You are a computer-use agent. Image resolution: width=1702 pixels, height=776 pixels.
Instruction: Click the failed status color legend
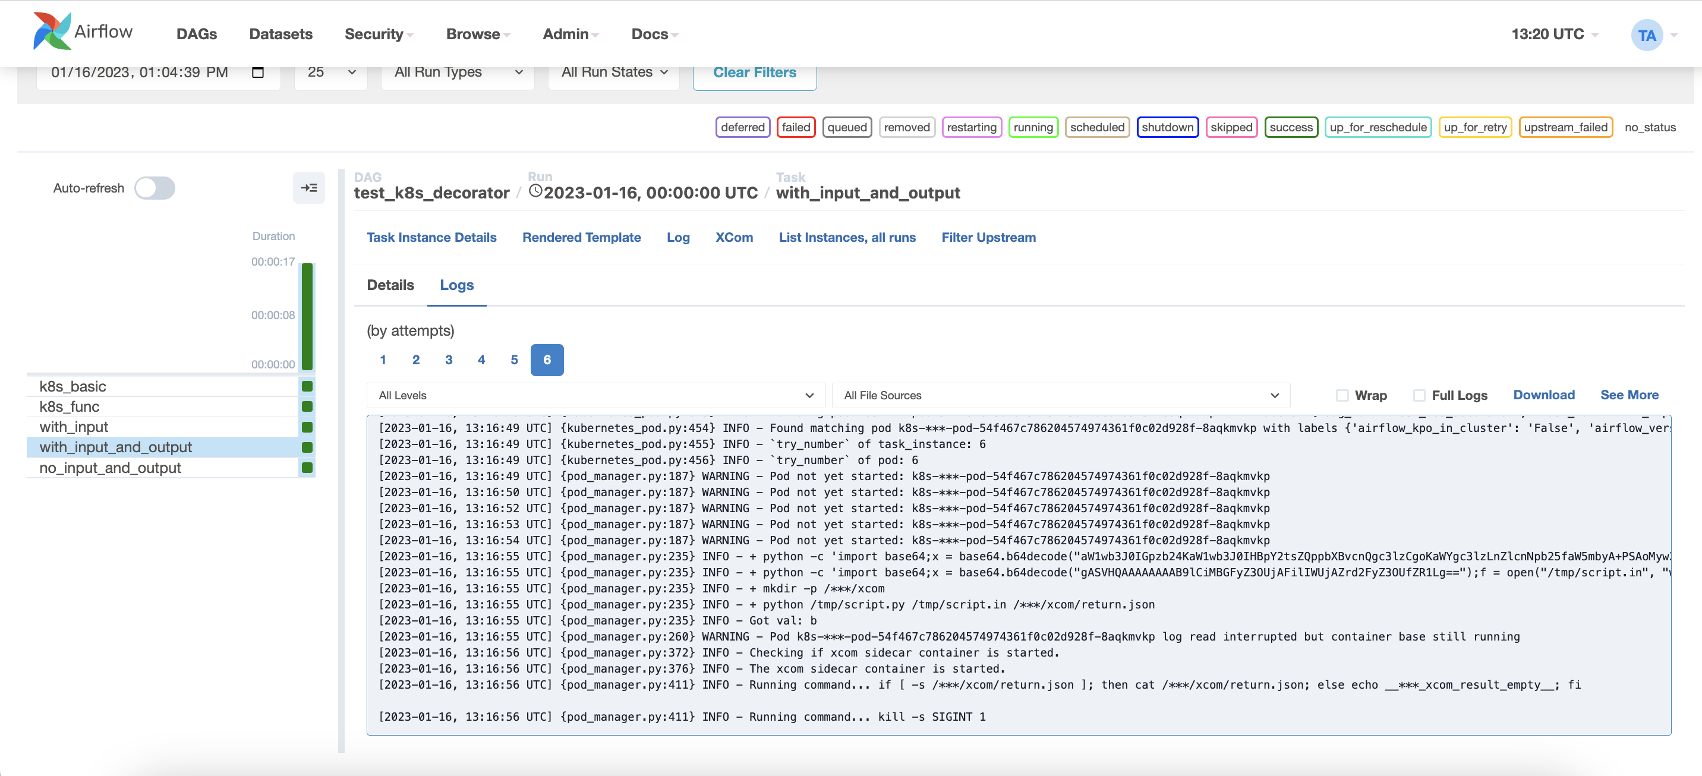[796, 128]
